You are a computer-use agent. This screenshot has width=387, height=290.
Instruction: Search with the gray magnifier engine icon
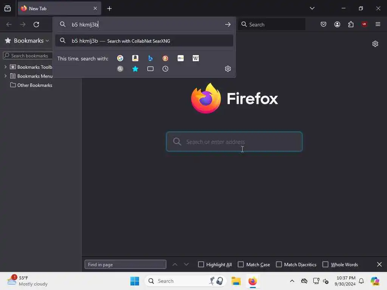click(x=120, y=69)
